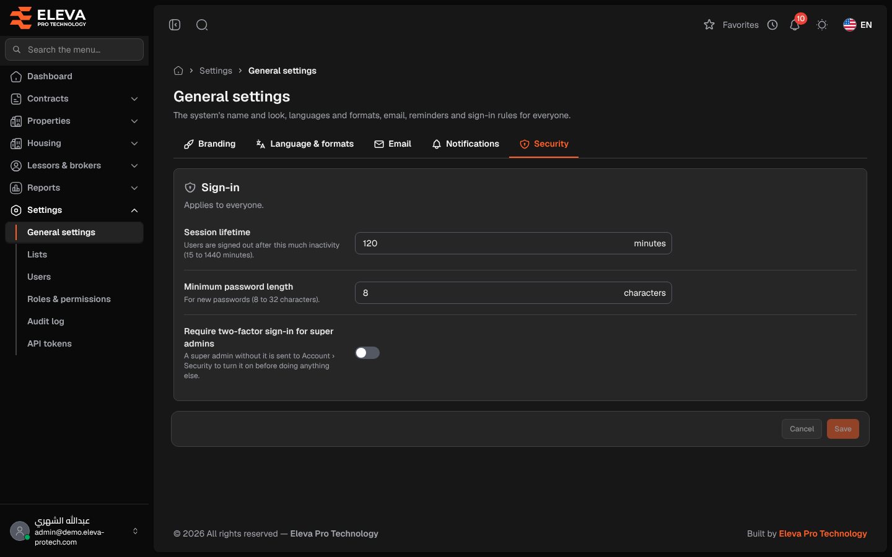Expand the Reports menu chevron
The height and width of the screenshot is (557, 892).
(x=134, y=188)
